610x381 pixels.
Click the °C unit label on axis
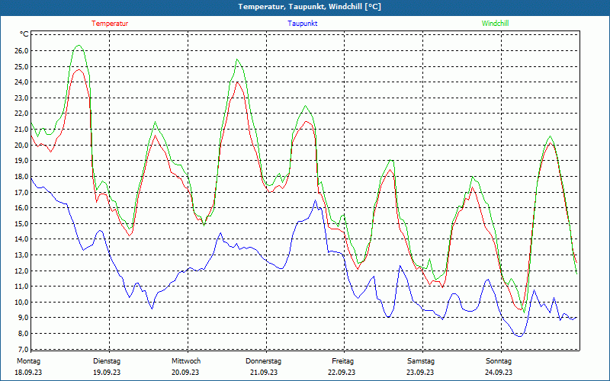24,34
